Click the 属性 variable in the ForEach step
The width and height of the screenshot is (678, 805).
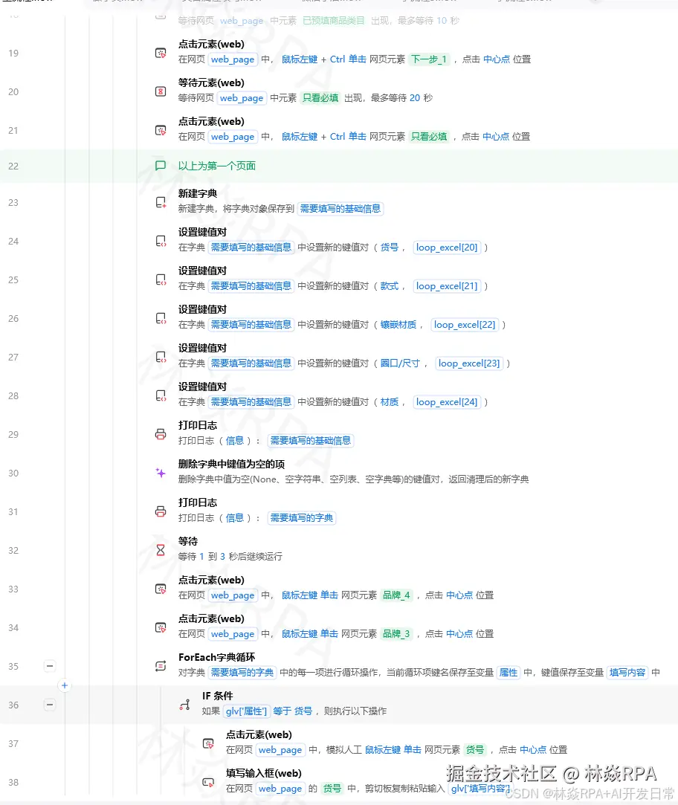coord(508,673)
